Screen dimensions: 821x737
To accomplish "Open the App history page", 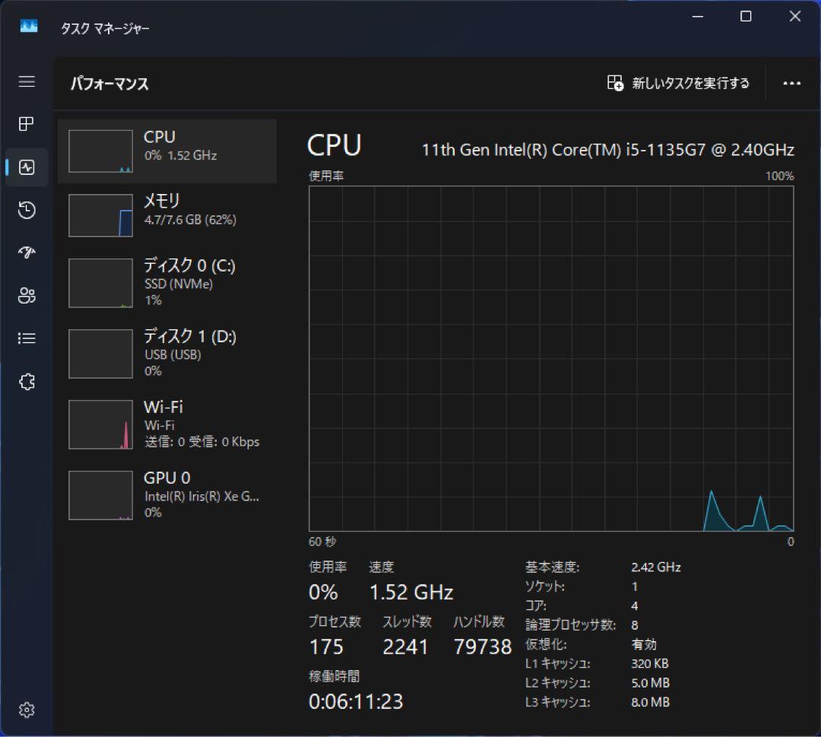I will pos(27,210).
